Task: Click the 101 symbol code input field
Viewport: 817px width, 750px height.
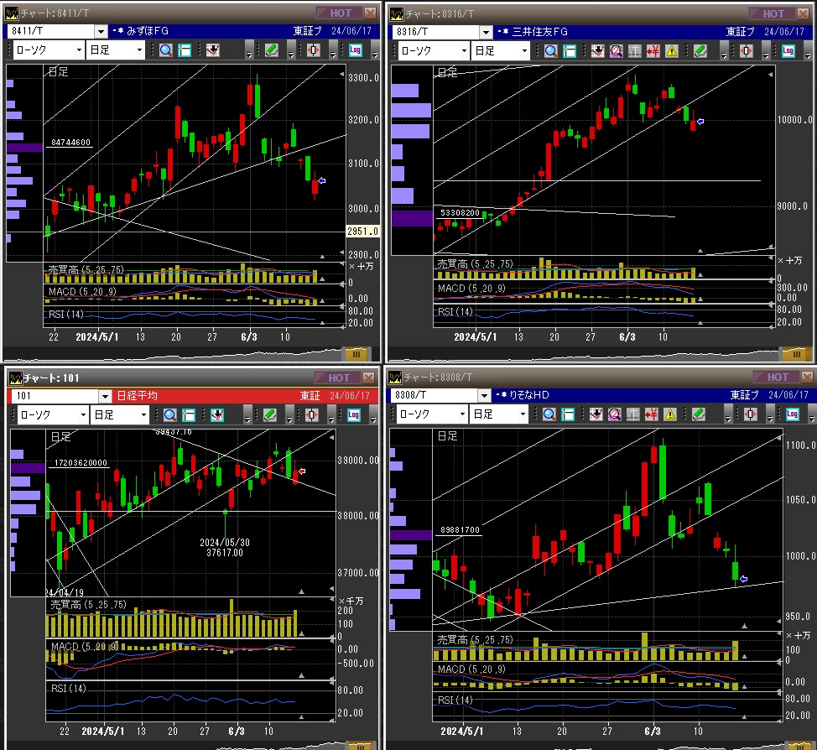Action: pyautogui.click(x=55, y=396)
